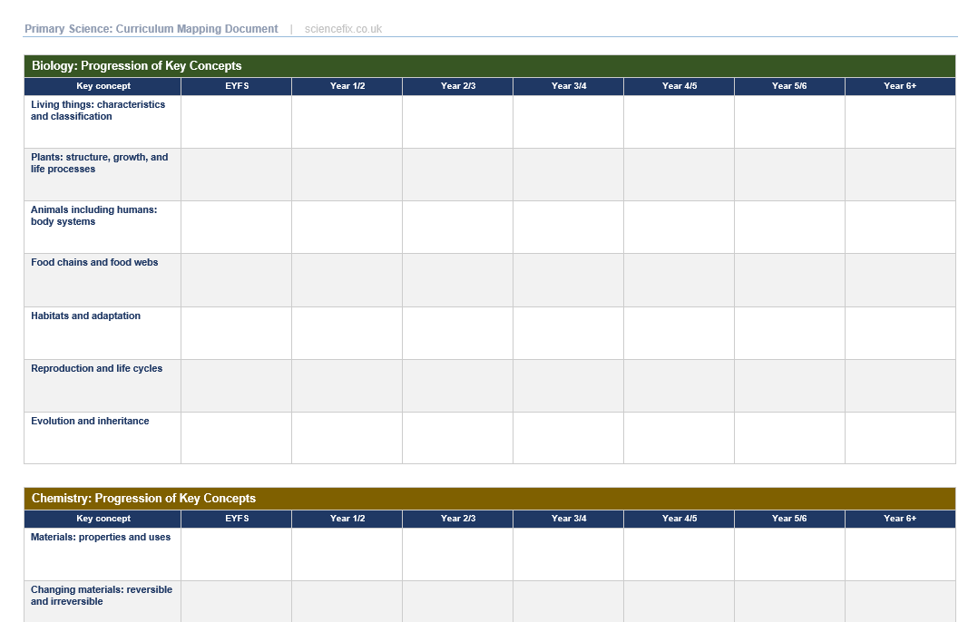Click the empty EYFS cell for Living things

click(x=236, y=122)
